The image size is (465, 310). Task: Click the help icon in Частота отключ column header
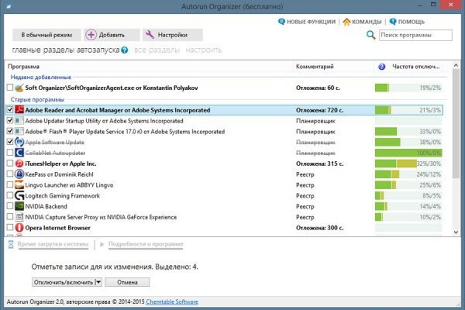click(x=381, y=67)
